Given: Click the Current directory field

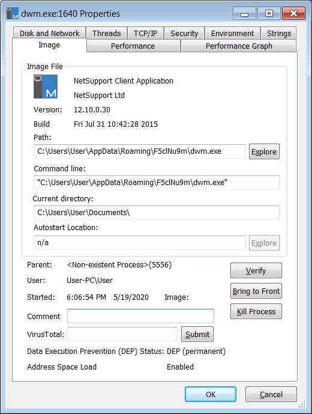Looking at the screenshot, I should coord(157,213).
